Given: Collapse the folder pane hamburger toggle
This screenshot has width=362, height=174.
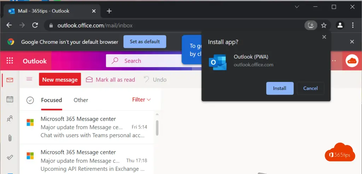Looking at the screenshot, I should pyautogui.click(x=29, y=79).
